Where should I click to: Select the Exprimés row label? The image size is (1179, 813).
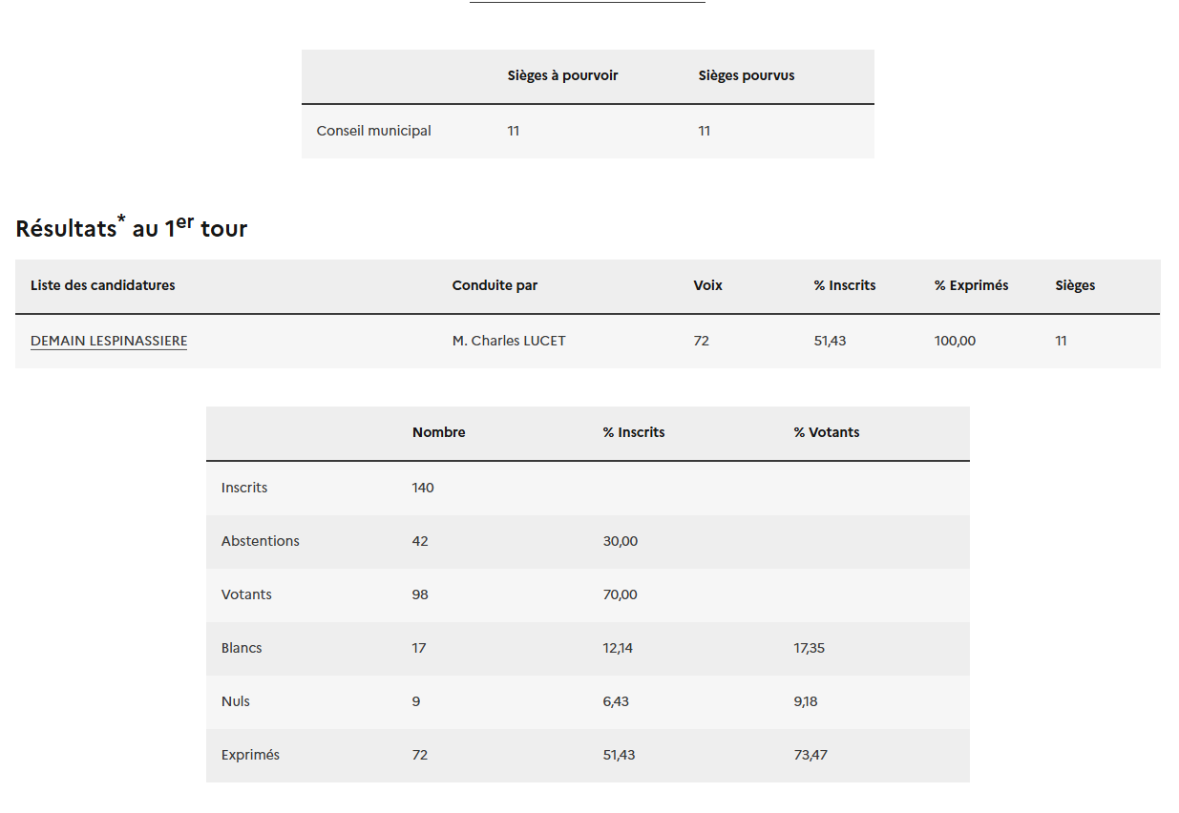pyautogui.click(x=250, y=755)
